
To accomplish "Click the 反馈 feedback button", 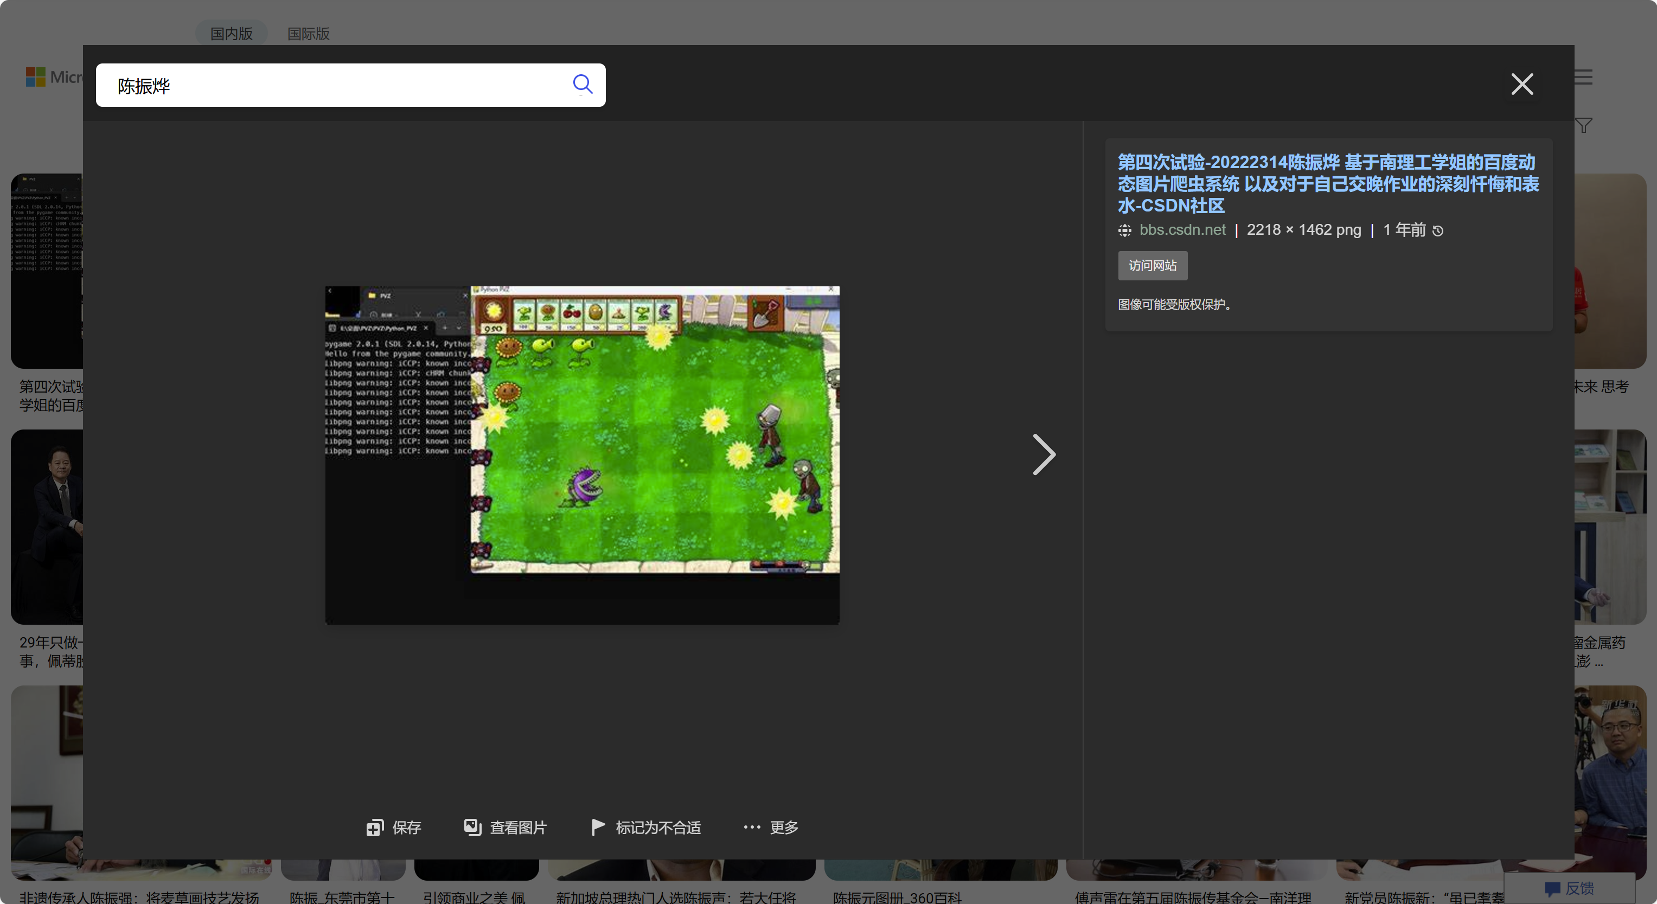I will (1570, 888).
